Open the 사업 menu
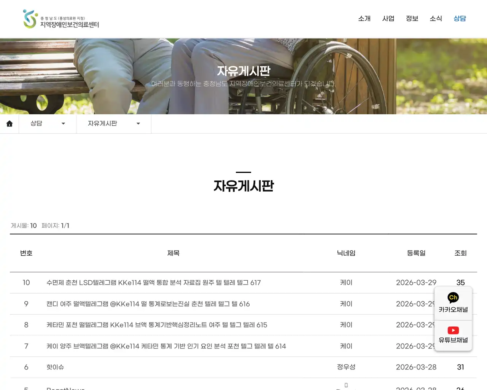 388,18
